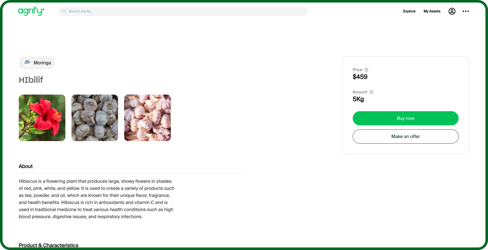Click the Make an offer button
This screenshot has width=488, height=250.
406,137
